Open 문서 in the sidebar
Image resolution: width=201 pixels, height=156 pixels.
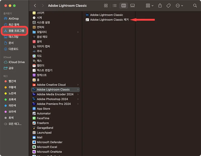pyautogui.click(x=9, y=43)
